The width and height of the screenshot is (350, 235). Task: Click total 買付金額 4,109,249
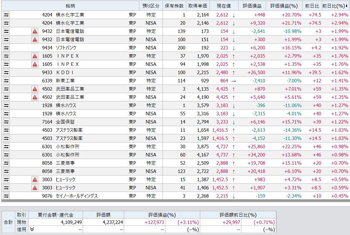click(71, 222)
